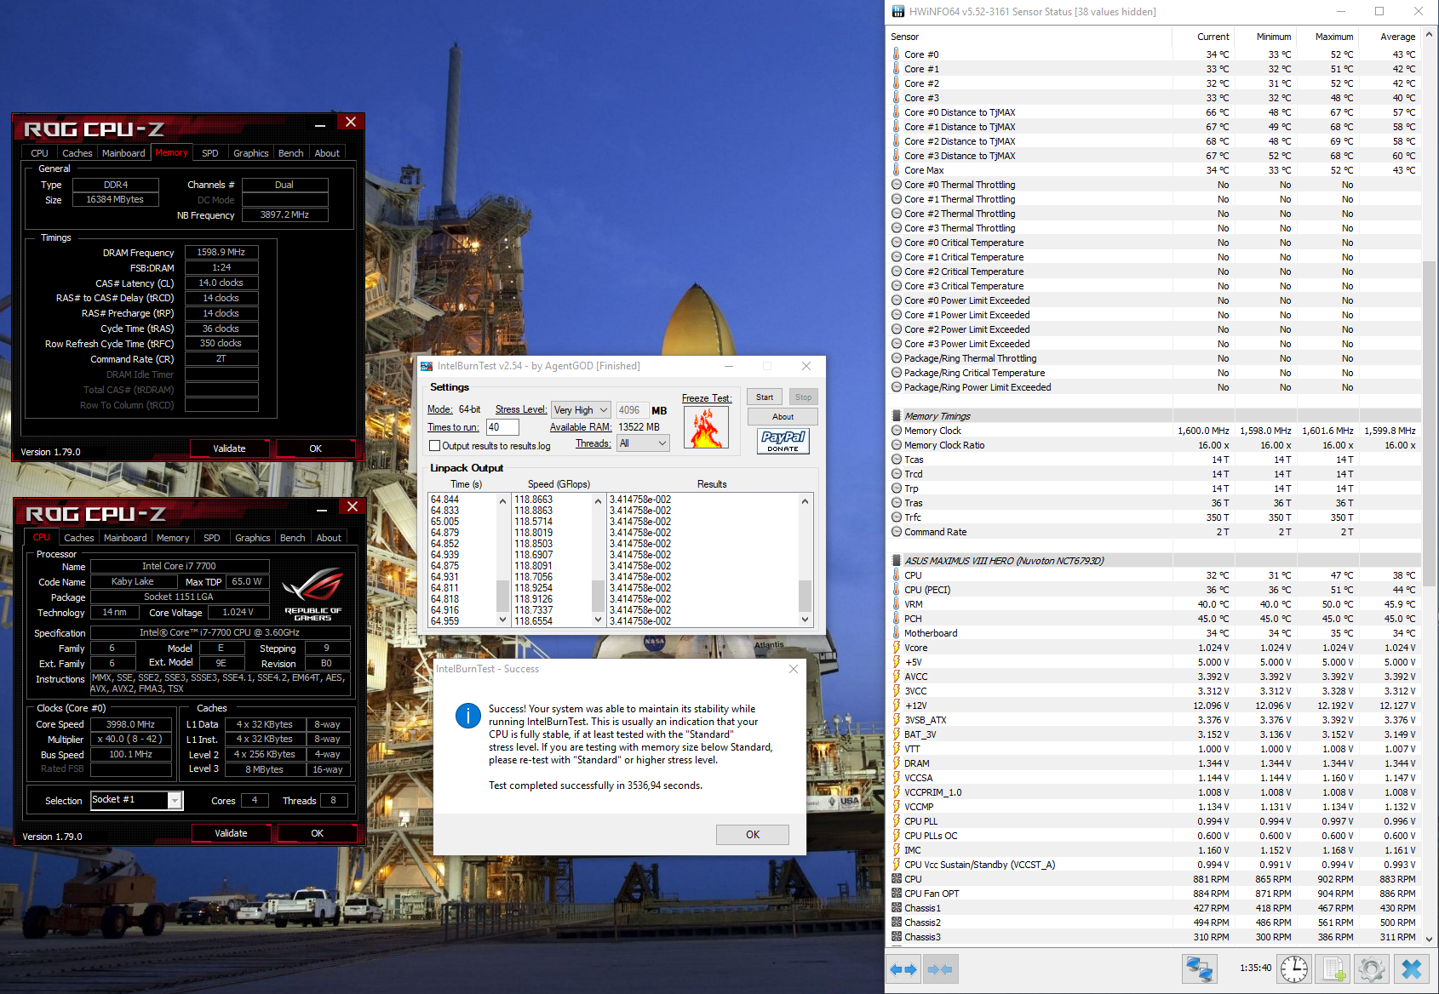
Task: Click the circle icon beside Tcas
Action: coord(897,460)
